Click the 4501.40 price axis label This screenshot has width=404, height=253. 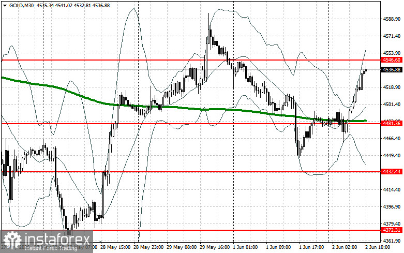point(392,105)
